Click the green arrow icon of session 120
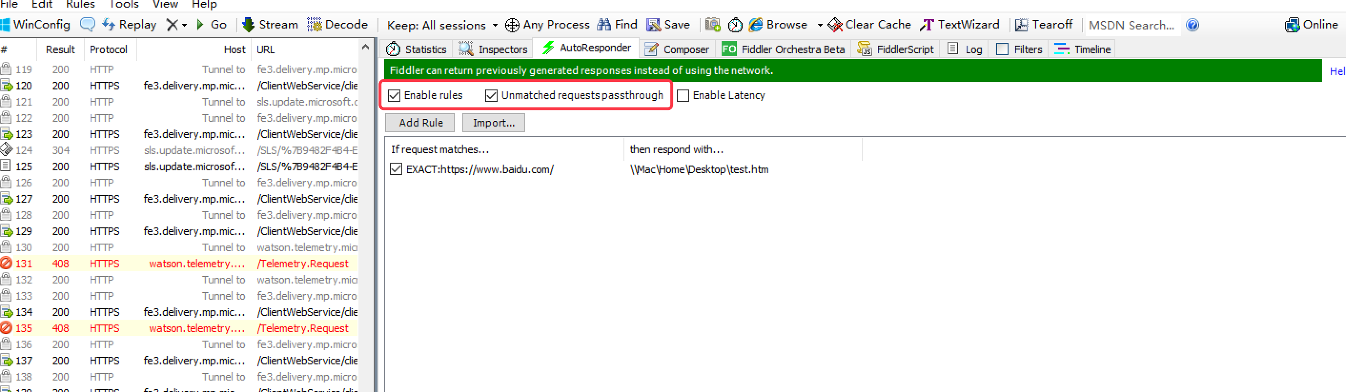This screenshot has width=1346, height=392. tap(6, 86)
